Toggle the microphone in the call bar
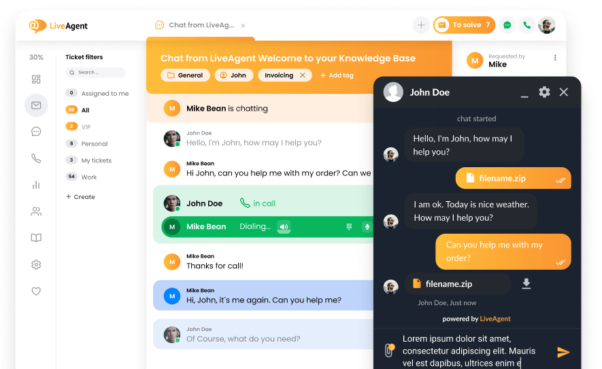The height and width of the screenshot is (369, 602). coord(367,227)
